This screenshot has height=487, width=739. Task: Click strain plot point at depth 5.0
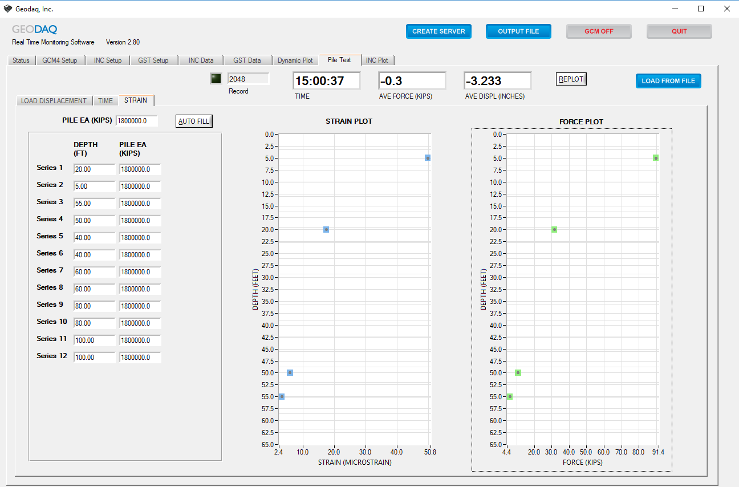coord(427,158)
